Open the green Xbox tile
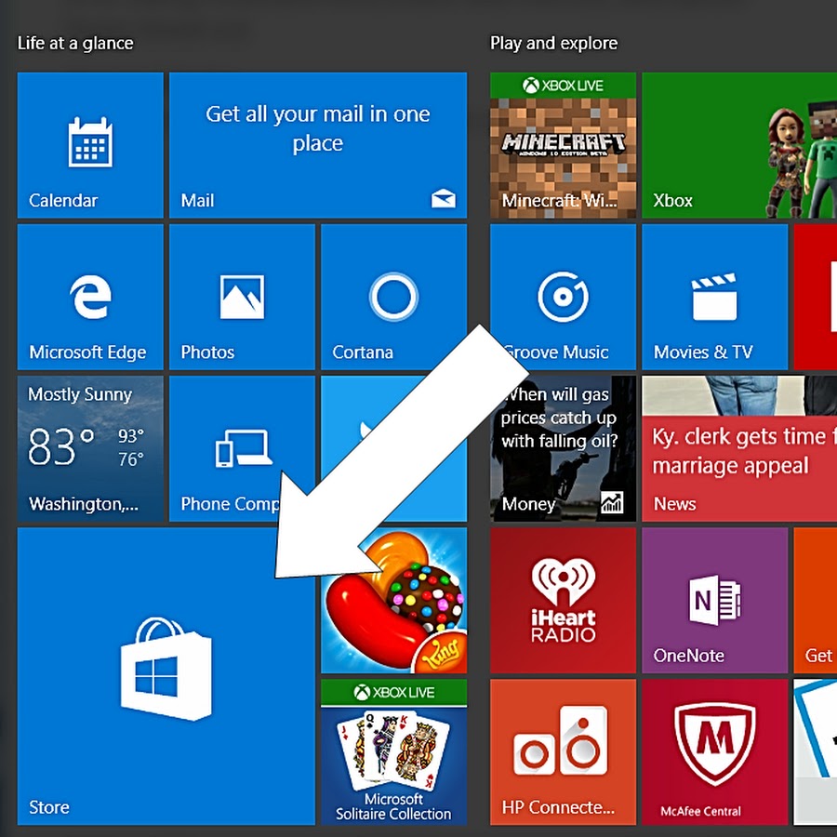837x837 pixels. pos(739,145)
